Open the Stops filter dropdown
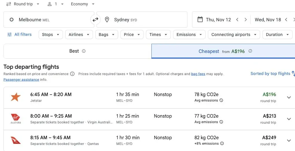 point(51,35)
